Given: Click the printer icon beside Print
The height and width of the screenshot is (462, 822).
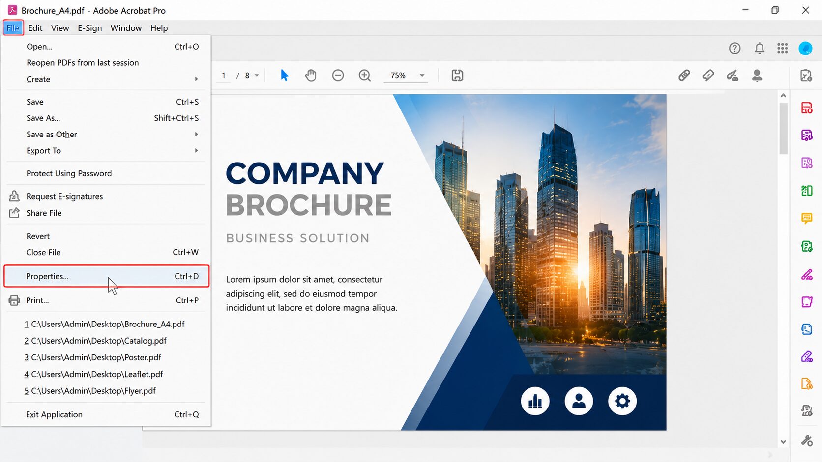Looking at the screenshot, I should 14,300.
